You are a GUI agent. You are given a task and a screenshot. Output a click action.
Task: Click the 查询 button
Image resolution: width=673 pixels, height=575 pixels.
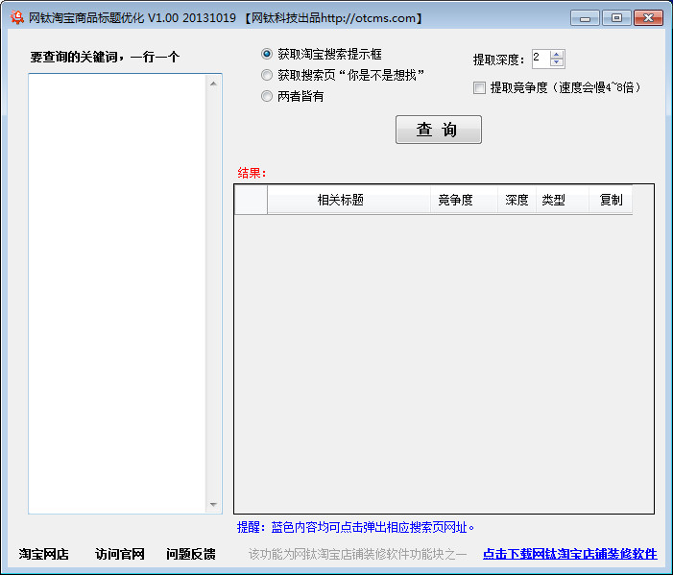click(438, 130)
